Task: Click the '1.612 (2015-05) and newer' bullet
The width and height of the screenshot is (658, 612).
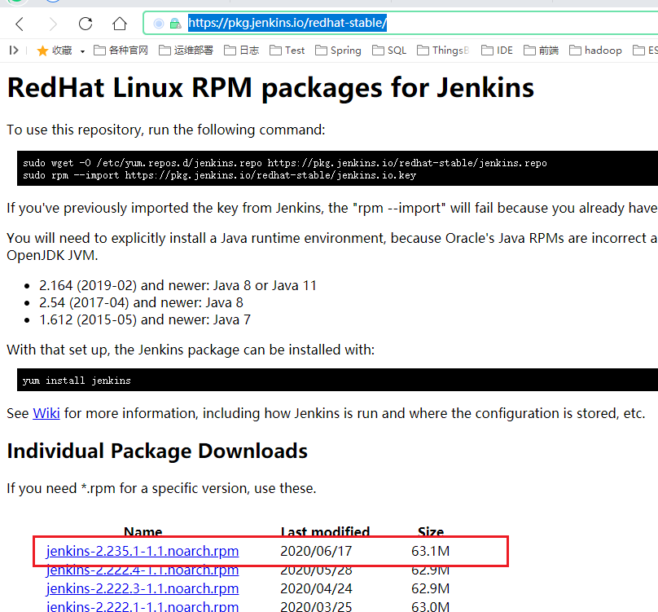Action: pos(145,320)
